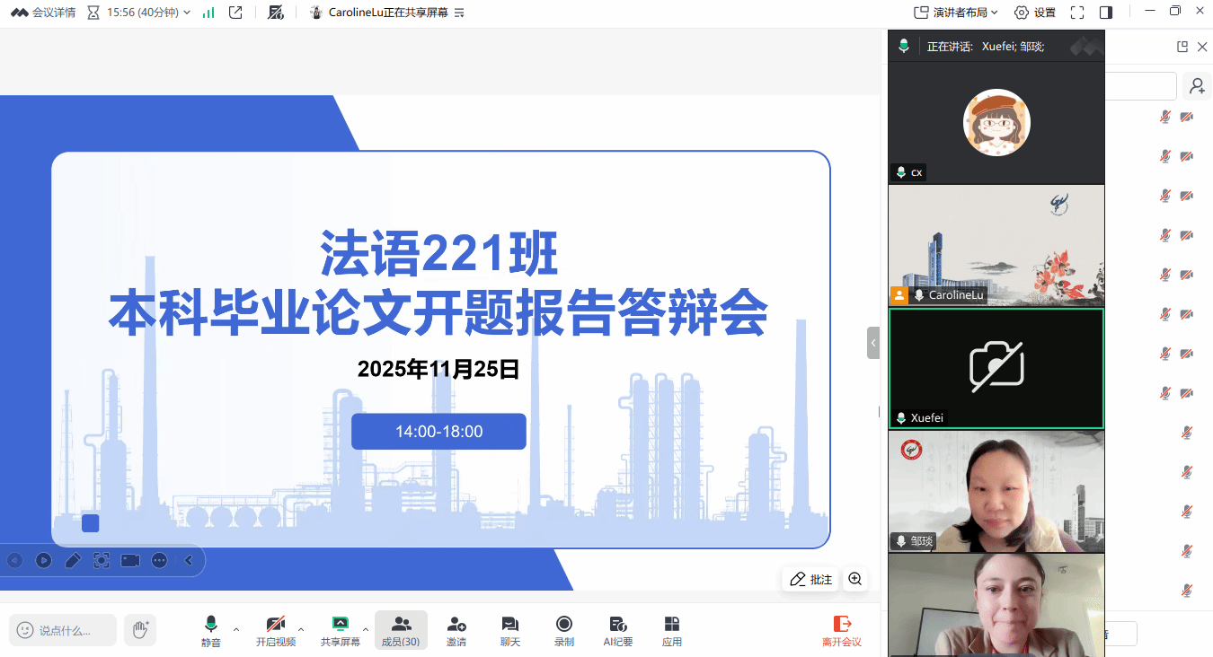Image resolution: width=1213 pixels, height=657 pixels.
Task: Open meeting details (会议详情)
Action: click(43, 13)
